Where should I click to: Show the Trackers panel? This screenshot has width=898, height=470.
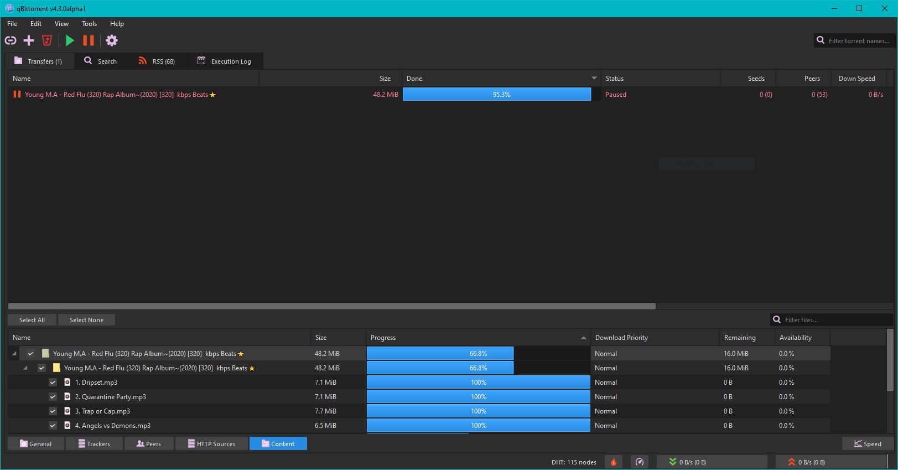94,443
